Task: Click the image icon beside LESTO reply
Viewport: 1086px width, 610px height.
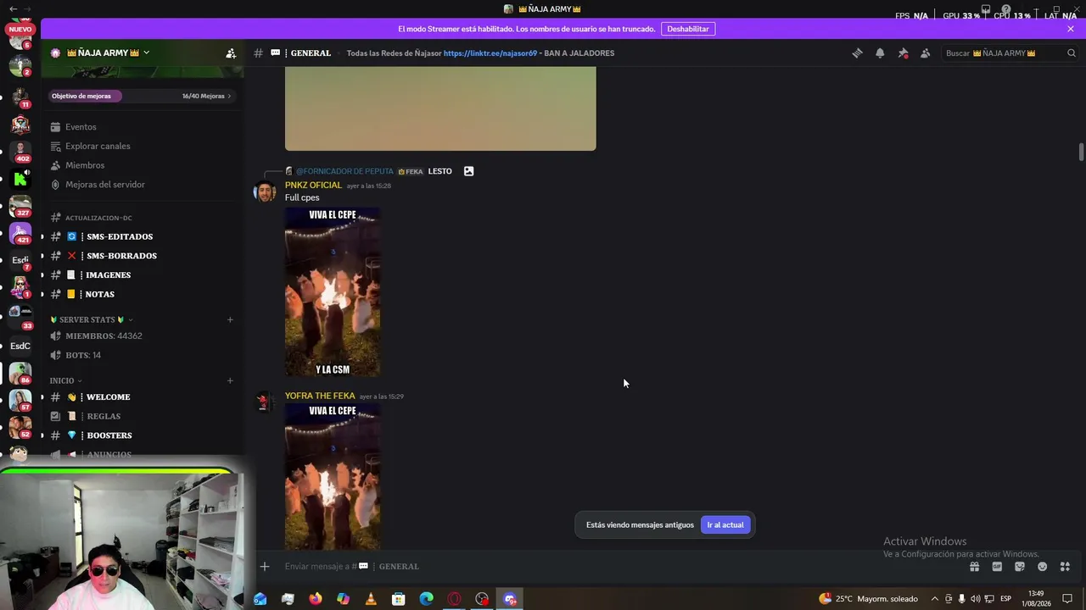Action: coord(468,171)
